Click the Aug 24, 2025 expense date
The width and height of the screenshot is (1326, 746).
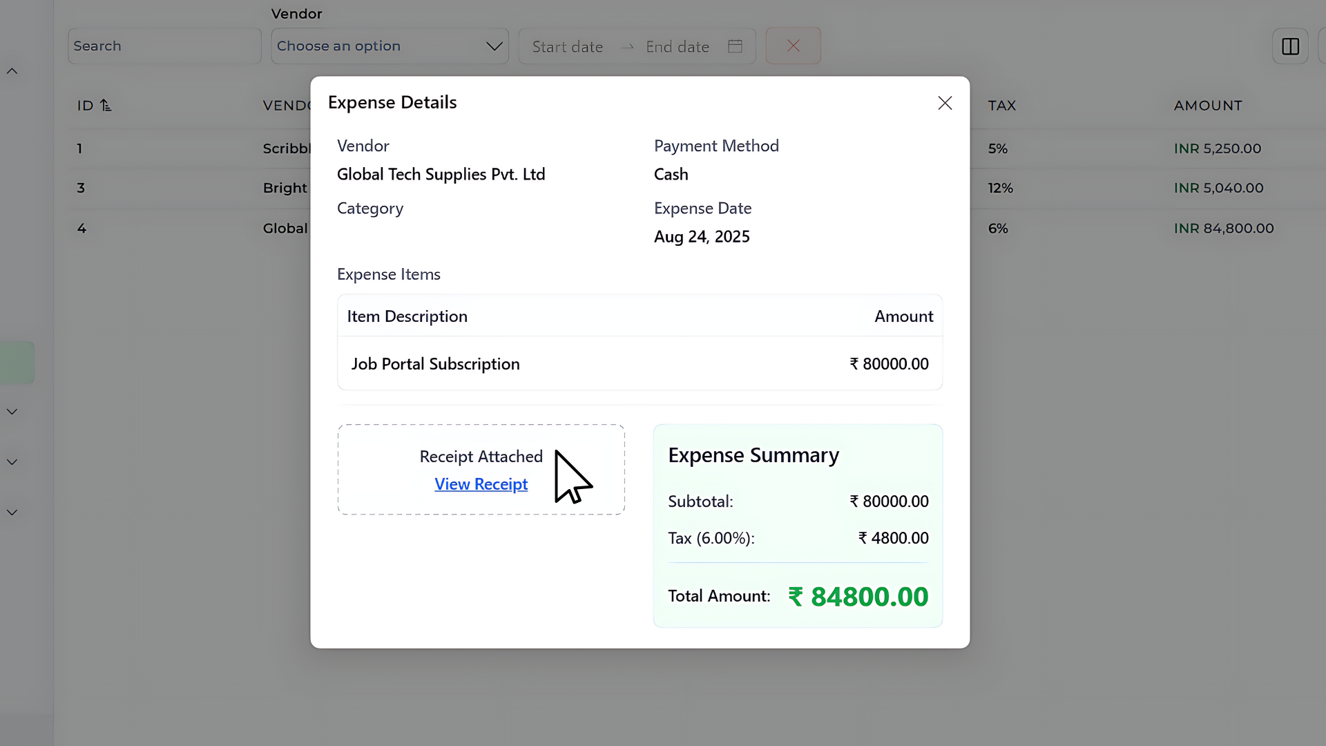(x=702, y=237)
